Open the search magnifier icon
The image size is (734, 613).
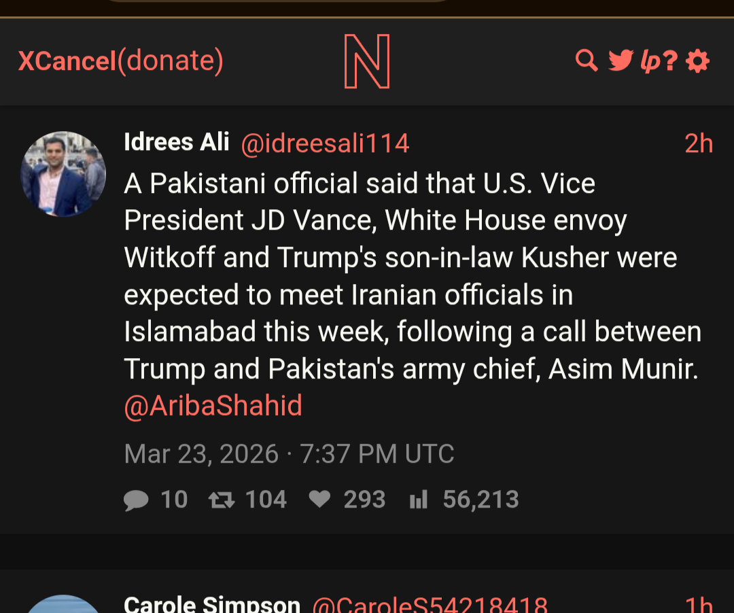pos(586,61)
